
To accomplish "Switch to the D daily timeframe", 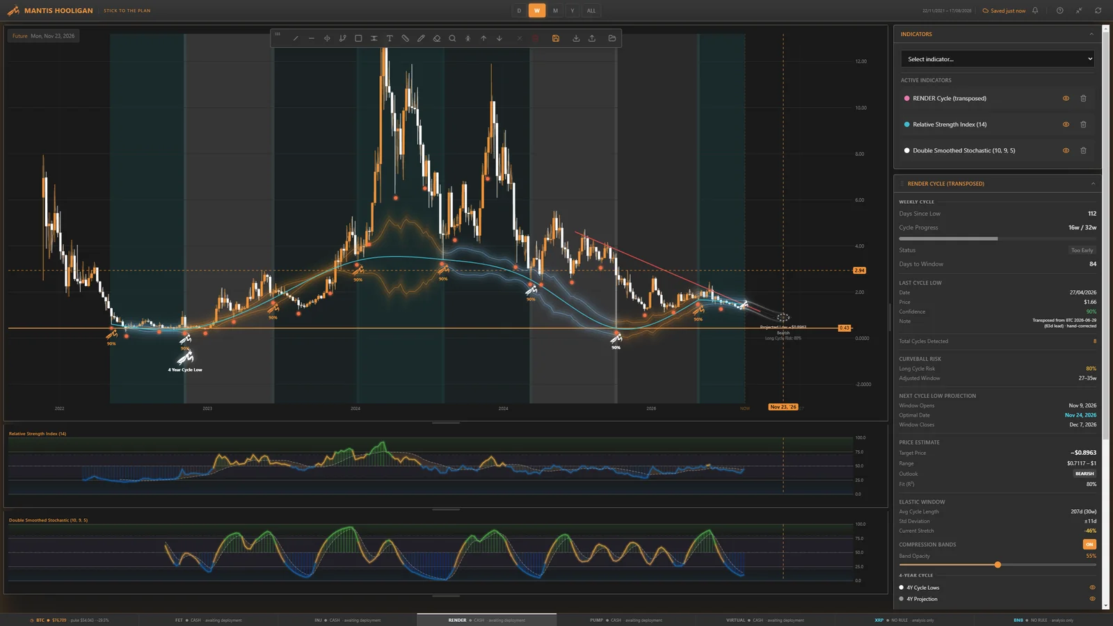I will [519, 10].
